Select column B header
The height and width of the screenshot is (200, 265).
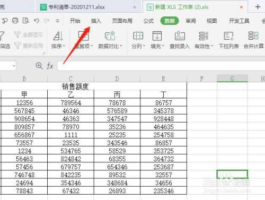[x=24, y=79]
